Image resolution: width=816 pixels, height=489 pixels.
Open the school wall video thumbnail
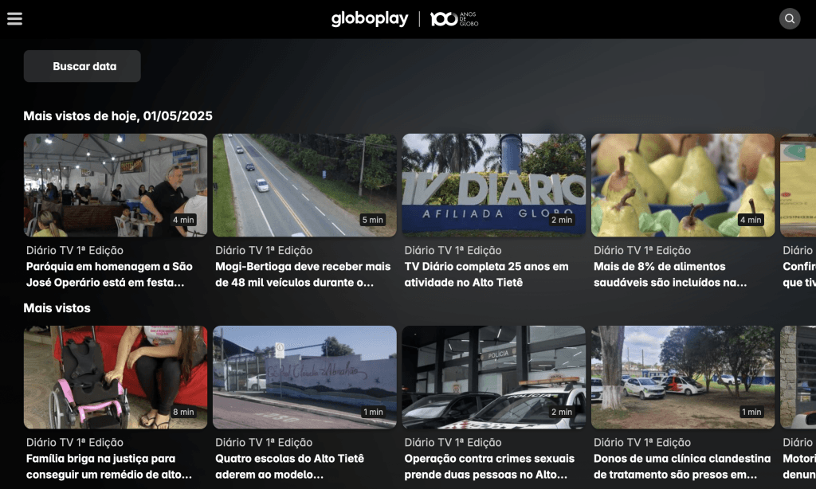click(x=304, y=377)
